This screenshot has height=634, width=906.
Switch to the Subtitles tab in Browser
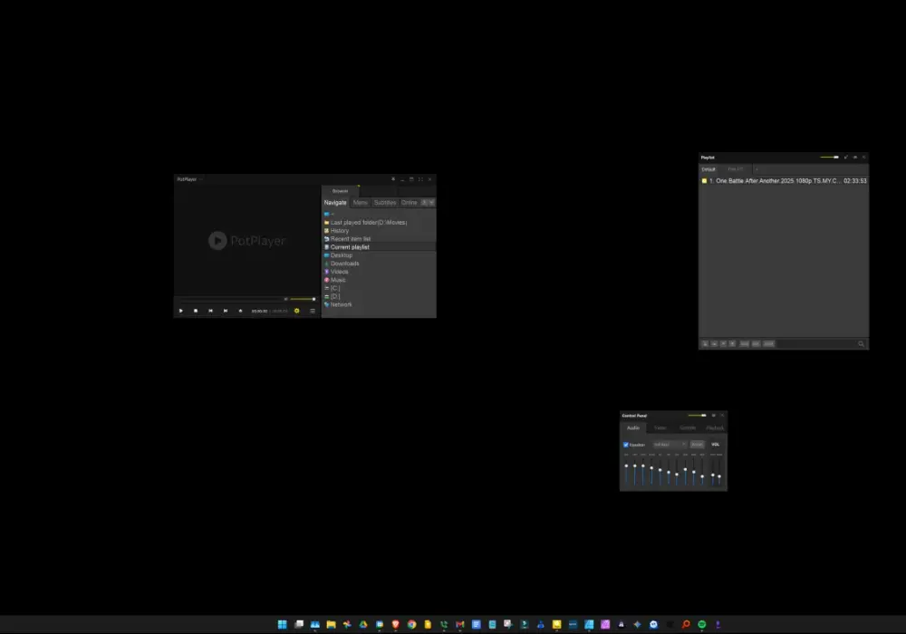tap(385, 203)
